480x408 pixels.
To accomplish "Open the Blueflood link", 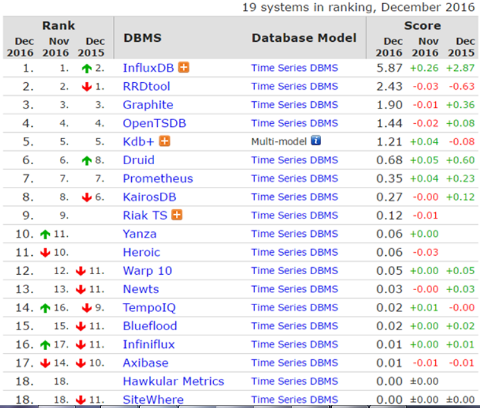I will pyautogui.click(x=149, y=326).
